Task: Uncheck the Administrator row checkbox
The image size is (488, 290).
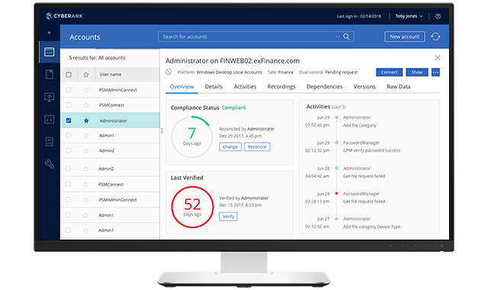Action: [69, 121]
